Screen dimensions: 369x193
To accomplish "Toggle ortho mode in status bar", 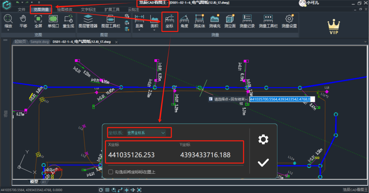I will pos(120,190).
